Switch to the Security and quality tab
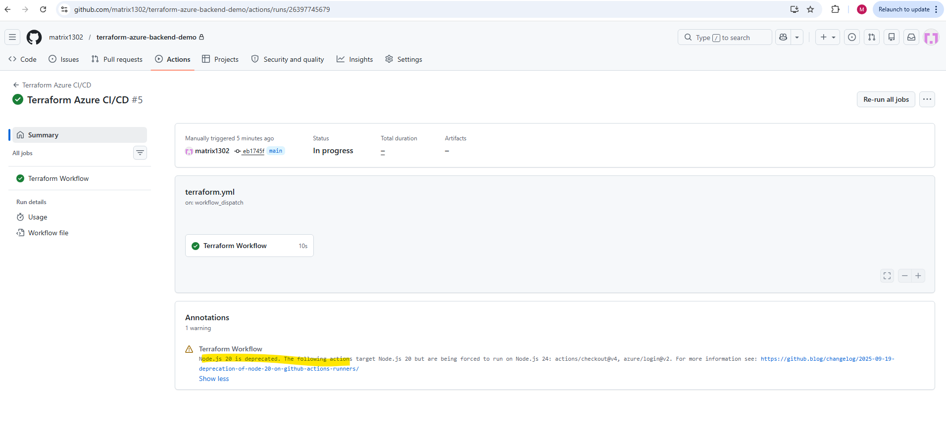The image size is (946, 422). (288, 59)
